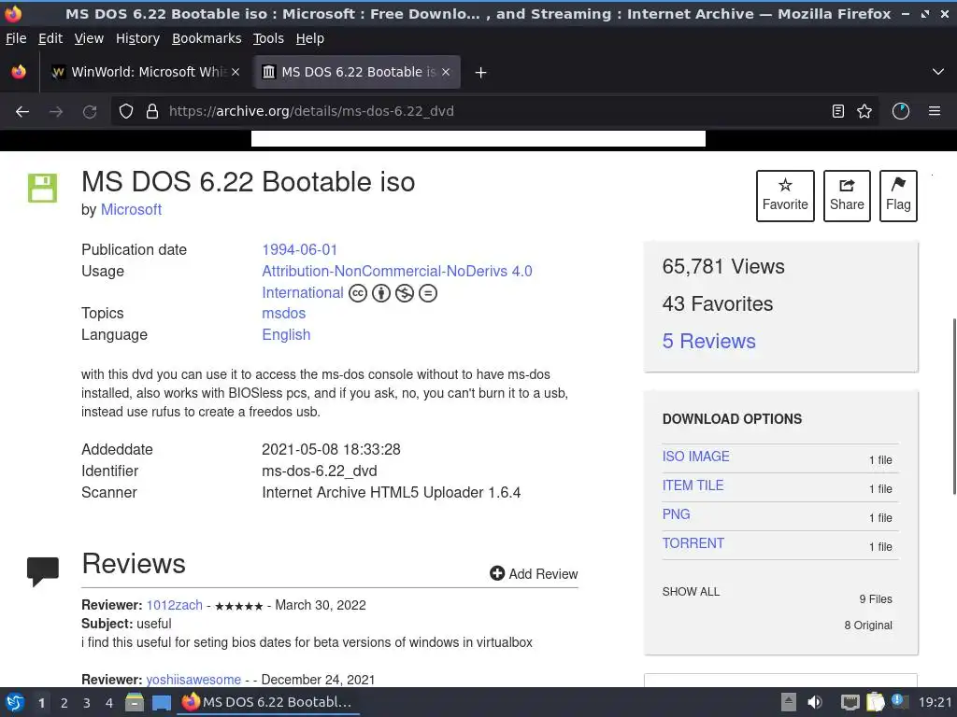
Task: Expand the list all tabs chevron
Action: tap(938, 72)
